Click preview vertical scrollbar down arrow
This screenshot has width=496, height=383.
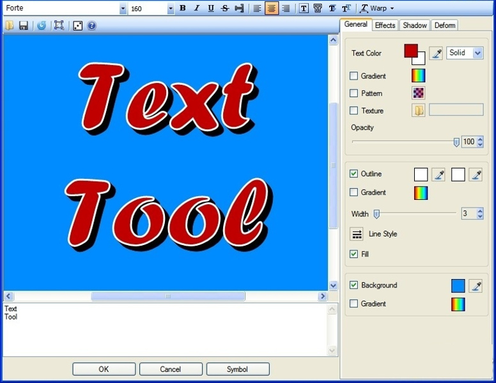(333, 286)
